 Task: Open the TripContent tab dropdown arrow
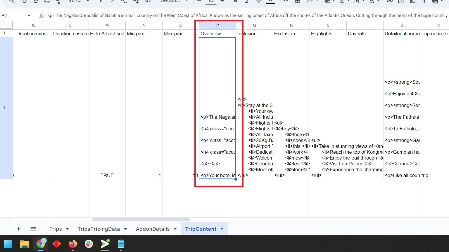point(222,229)
